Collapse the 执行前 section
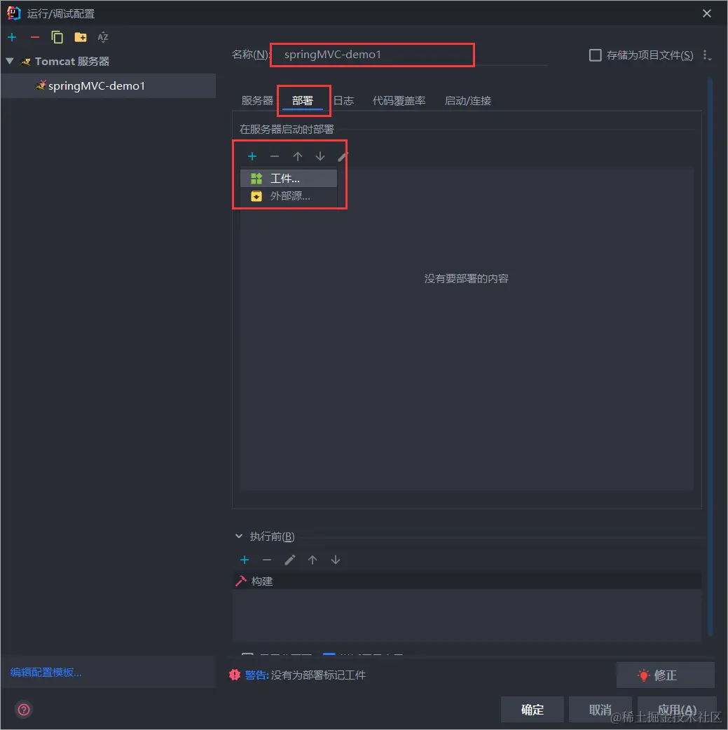 (239, 537)
